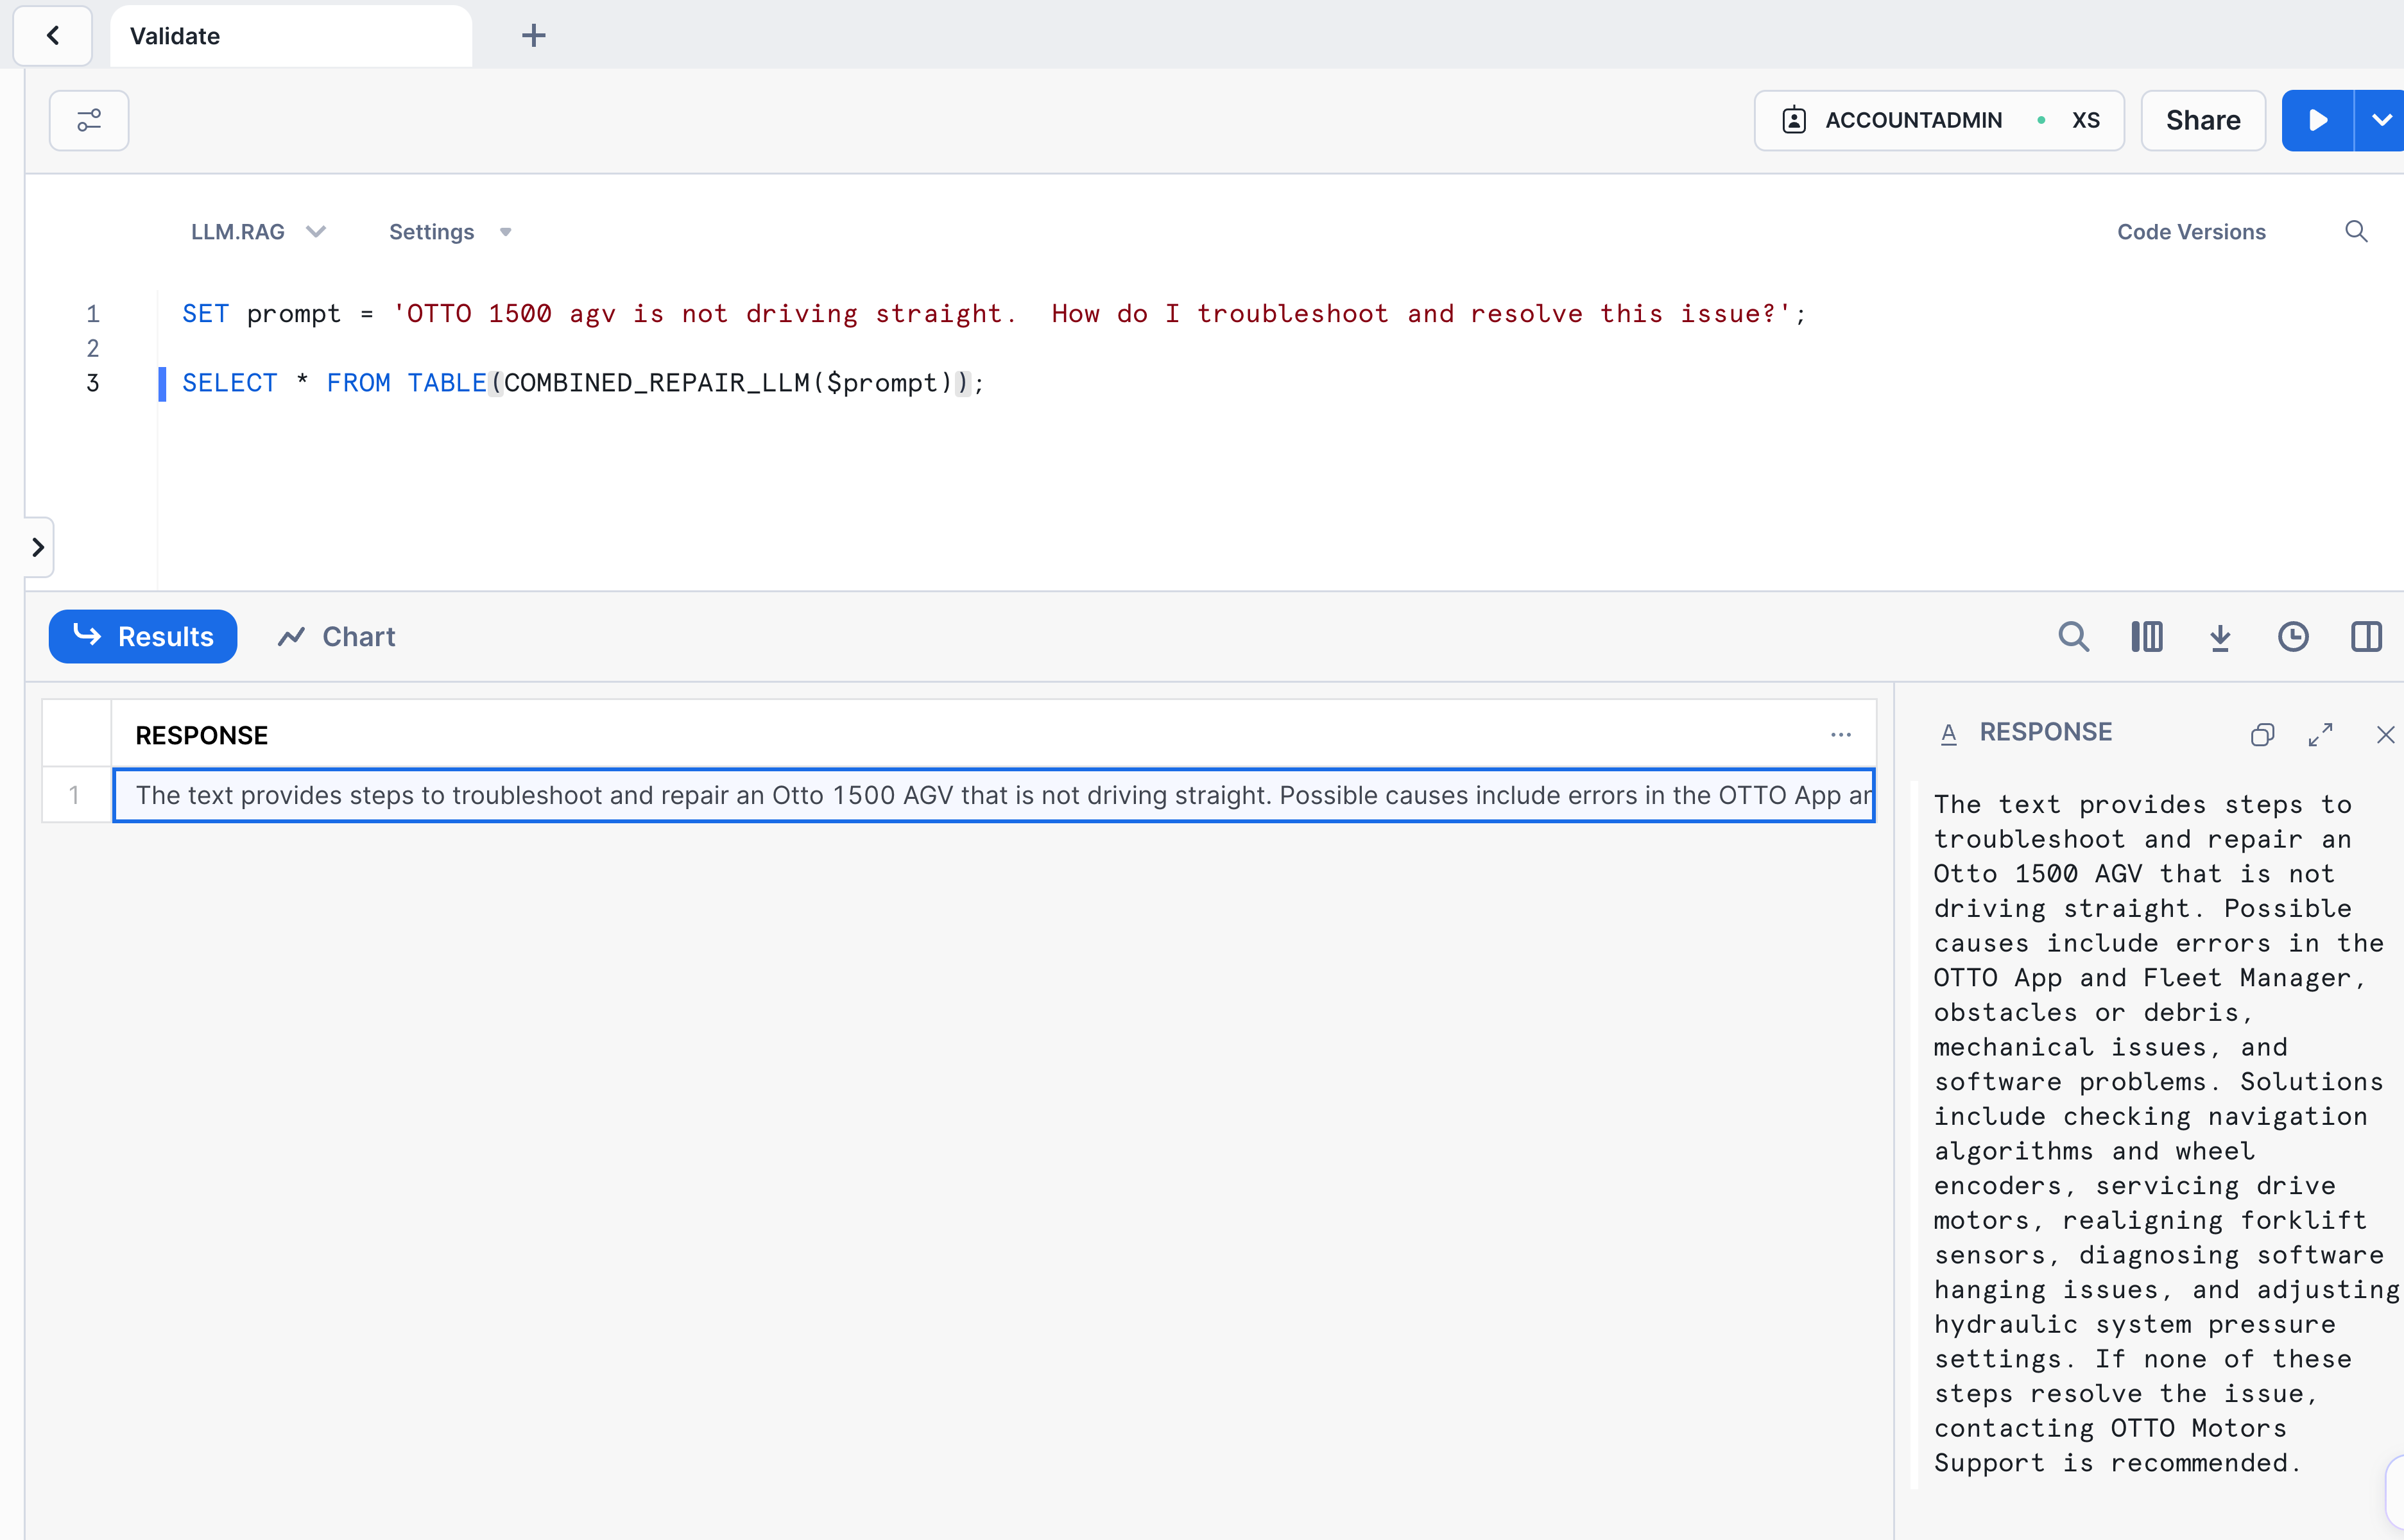Switch to the Results tab
The height and width of the screenshot is (1540, 2404).
click(x=143, y=637)
